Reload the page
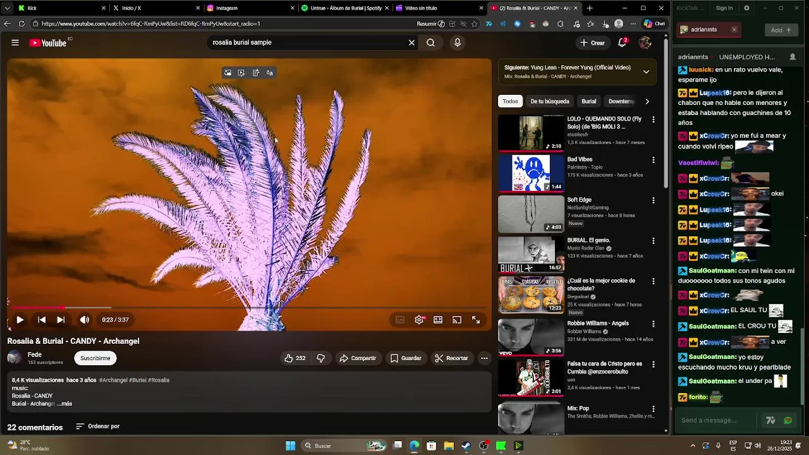 coord(21,24)
